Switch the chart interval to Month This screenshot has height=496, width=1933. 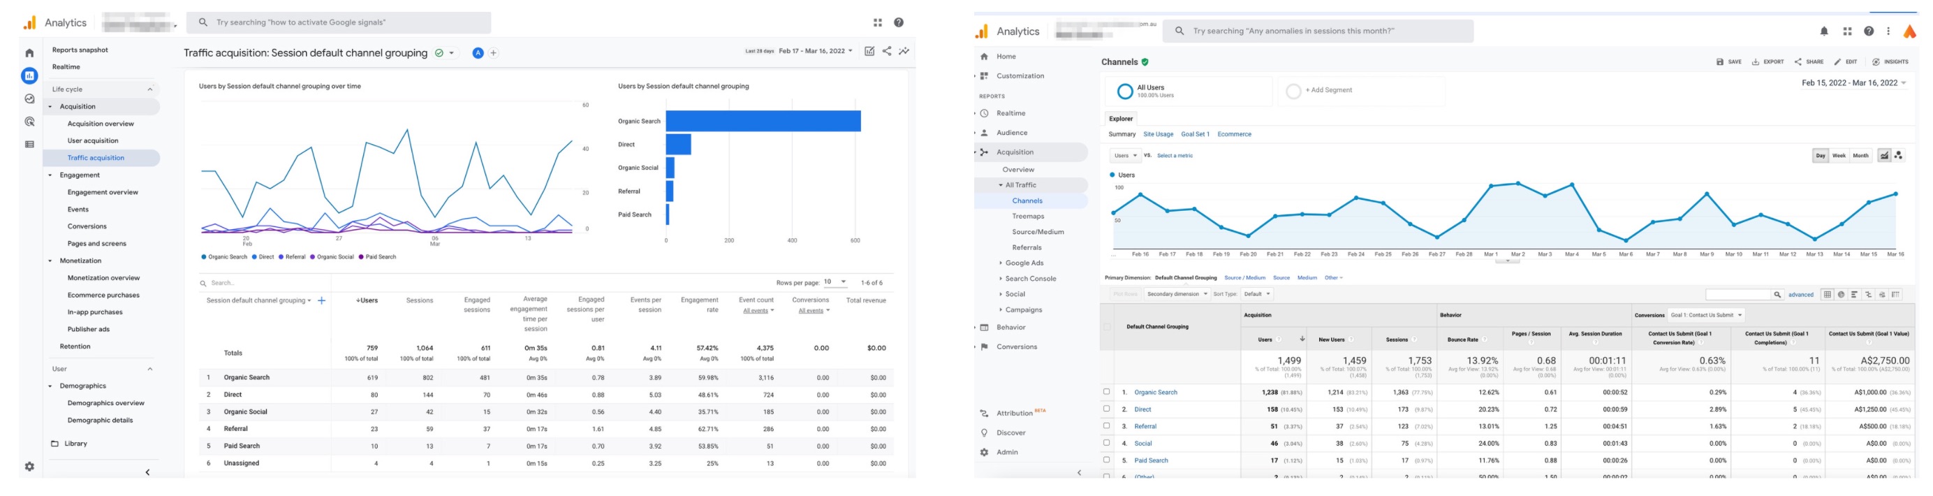pyautogui.click(x=1861, y=155)
